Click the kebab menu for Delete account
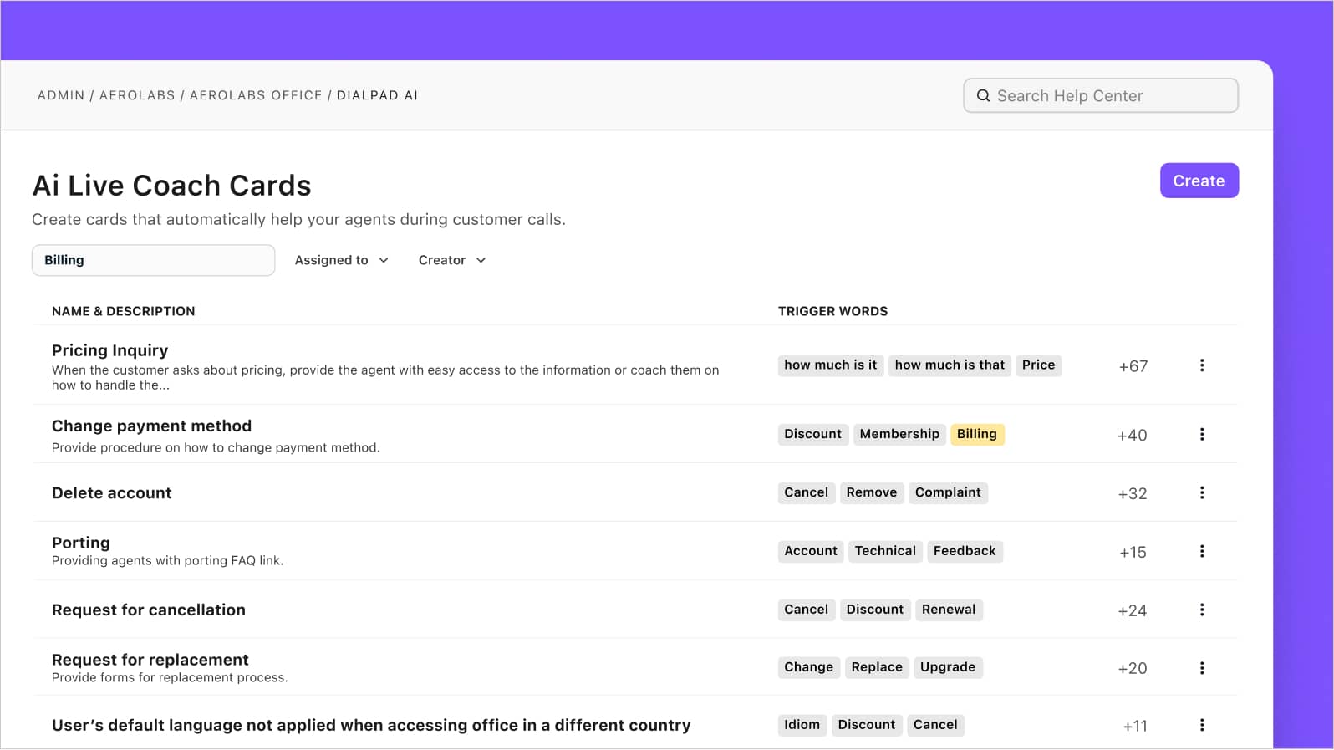The image size is (1334, 750). click(1202, 493)
